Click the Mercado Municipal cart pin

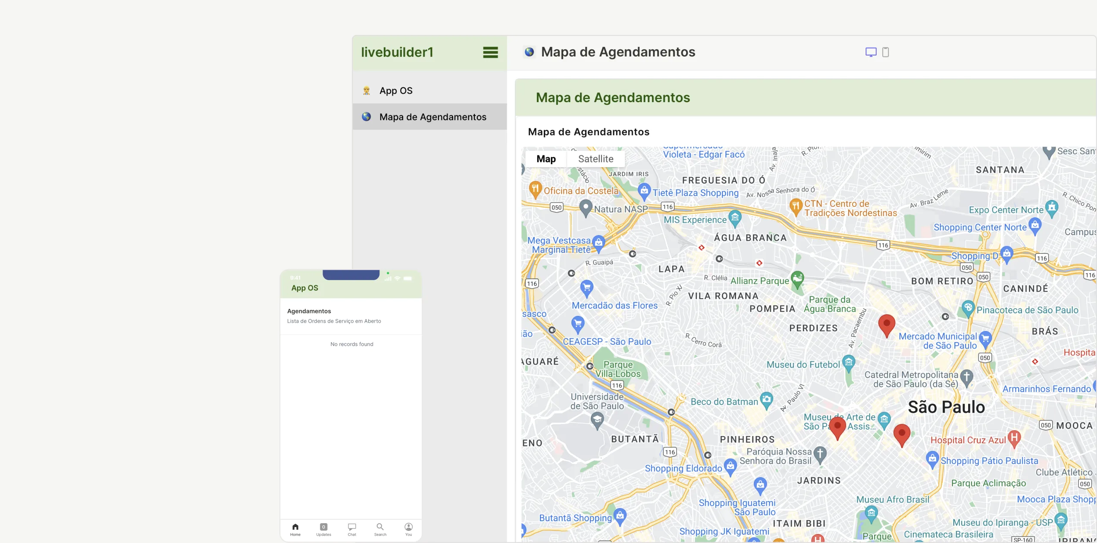[x=985, y=339]
